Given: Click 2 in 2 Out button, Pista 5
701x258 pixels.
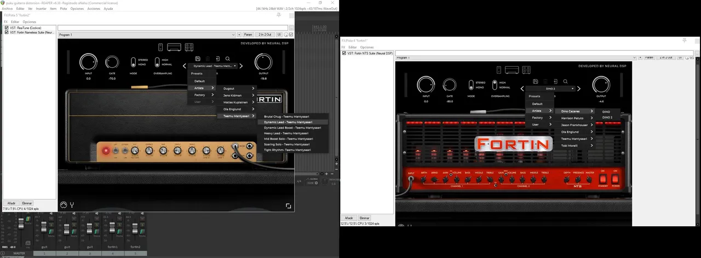Looking at the screenshot, I should pyautogui.click(x=265, y=35).
